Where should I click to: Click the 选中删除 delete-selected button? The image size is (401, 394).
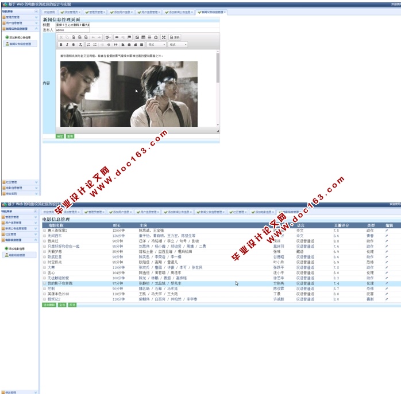click(49, 305)
